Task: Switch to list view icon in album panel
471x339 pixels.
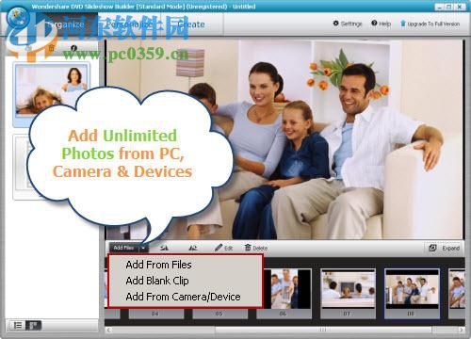Action: 18,325
